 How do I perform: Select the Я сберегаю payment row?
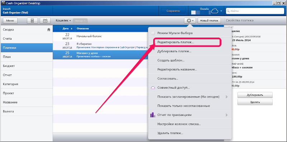100,46
